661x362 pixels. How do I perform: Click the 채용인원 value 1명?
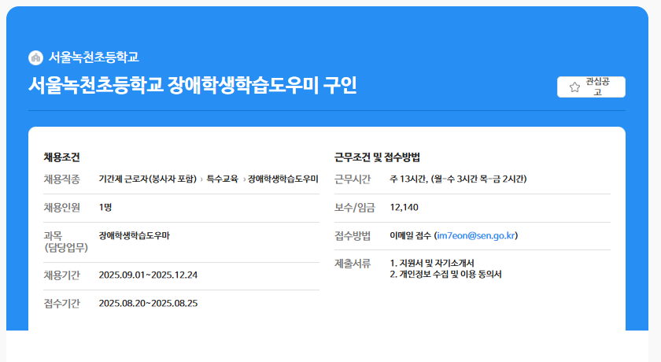[105, 207]
